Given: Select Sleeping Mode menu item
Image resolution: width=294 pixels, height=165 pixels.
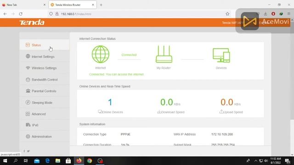Looking at the screenshot, I should 45,103.
